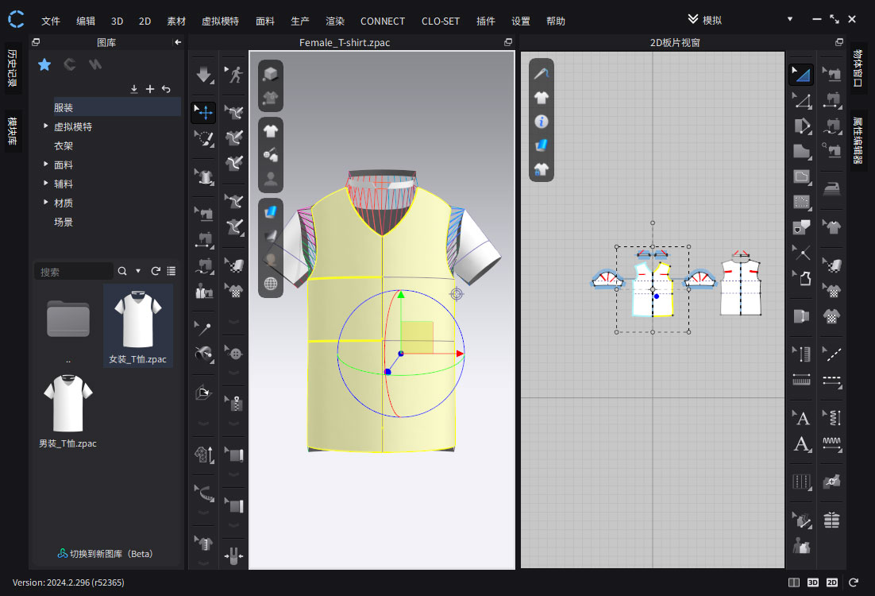Open the 文件 menu
The height and width of the screenshot is (596, 875).
click(51, 21)
